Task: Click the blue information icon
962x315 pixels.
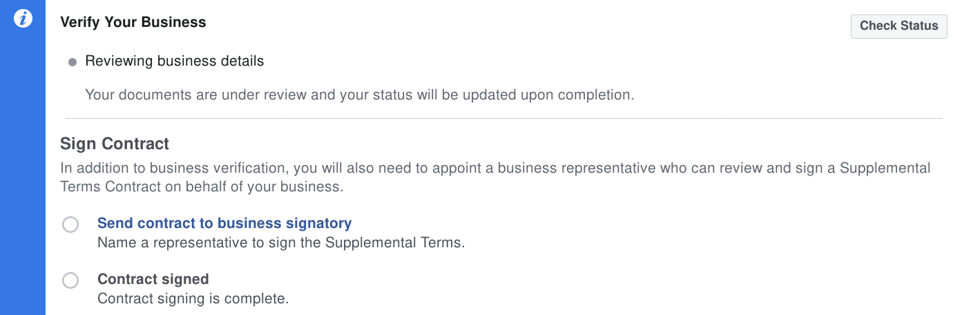Action: 23,19
